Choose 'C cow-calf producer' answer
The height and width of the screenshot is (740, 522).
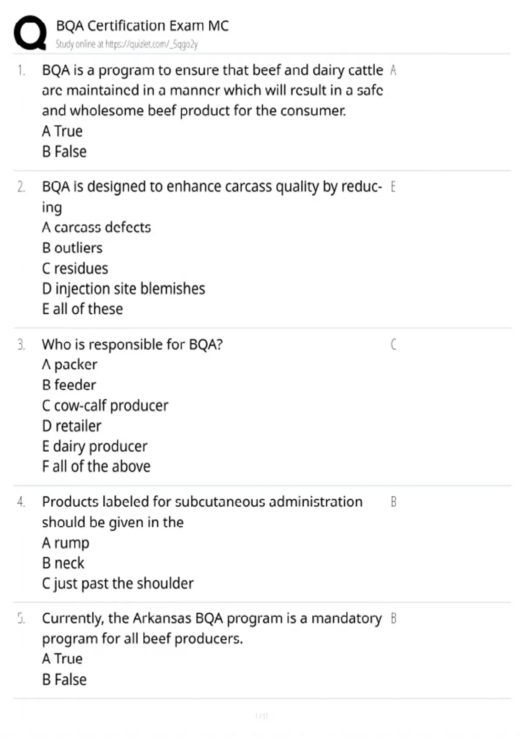[x=105, y=406]
